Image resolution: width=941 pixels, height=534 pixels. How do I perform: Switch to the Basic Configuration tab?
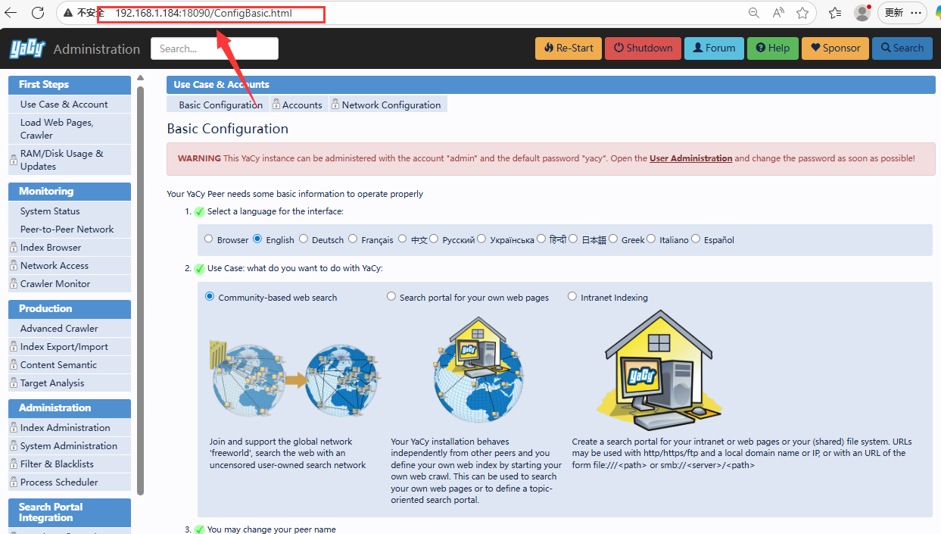coord(218,105)
